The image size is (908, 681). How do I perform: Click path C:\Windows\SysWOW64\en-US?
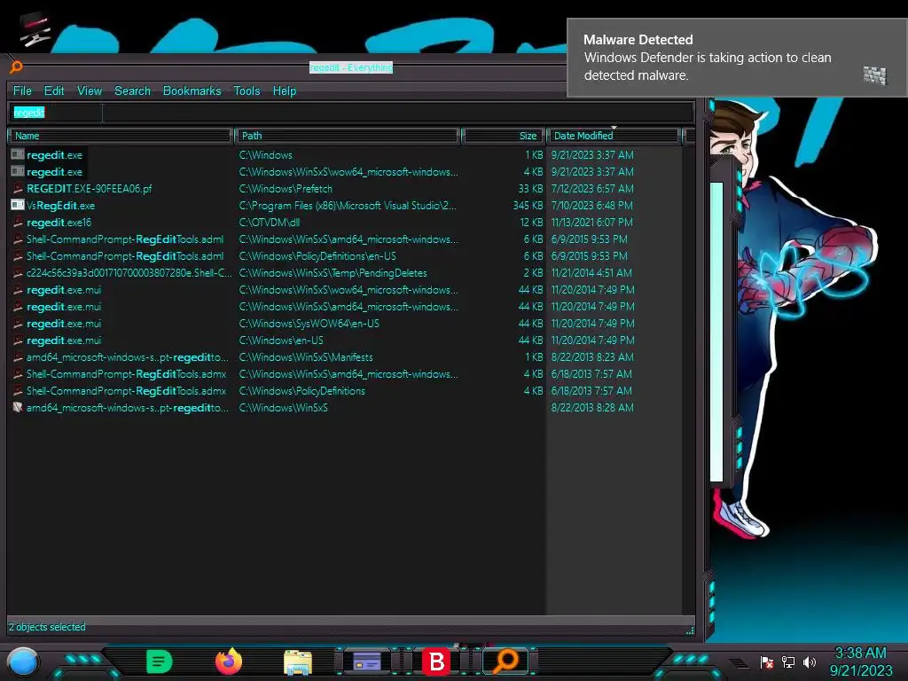pos(309,323)
